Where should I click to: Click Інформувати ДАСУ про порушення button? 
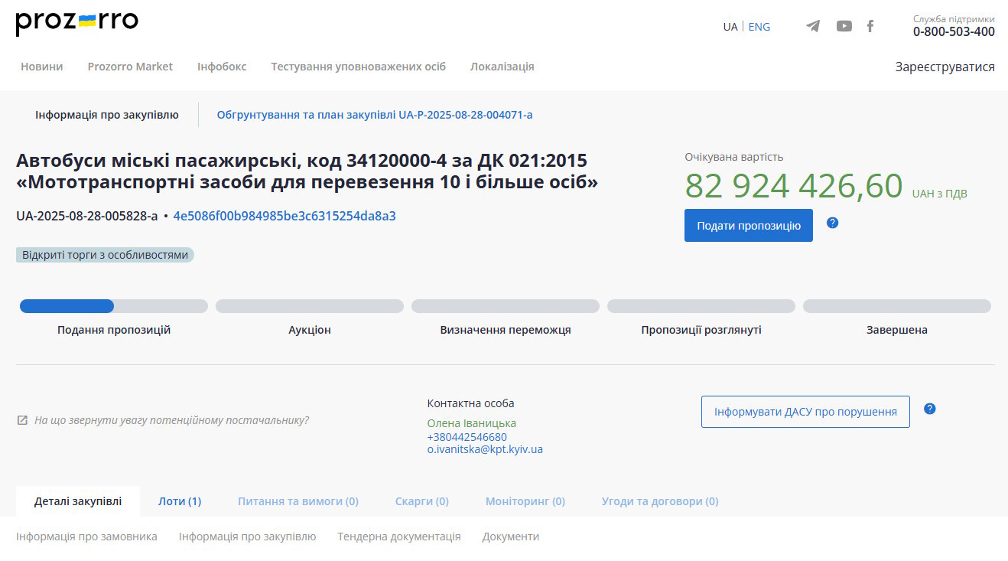click(x=805, y=412)
